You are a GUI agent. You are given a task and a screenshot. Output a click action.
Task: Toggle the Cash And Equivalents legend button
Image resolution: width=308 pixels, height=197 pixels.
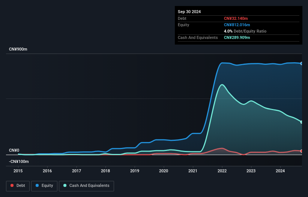point(86,186)
